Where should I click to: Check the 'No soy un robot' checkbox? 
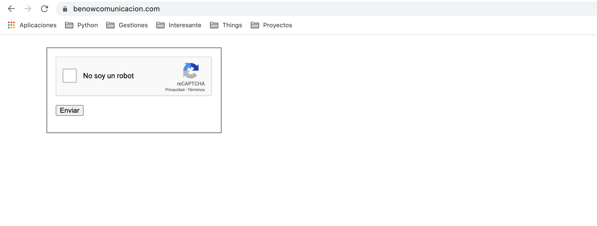(70, 76)
